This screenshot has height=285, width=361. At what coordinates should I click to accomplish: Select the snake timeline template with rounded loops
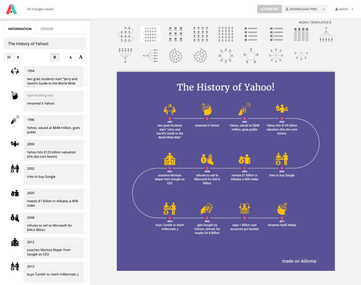pos(126,34)
